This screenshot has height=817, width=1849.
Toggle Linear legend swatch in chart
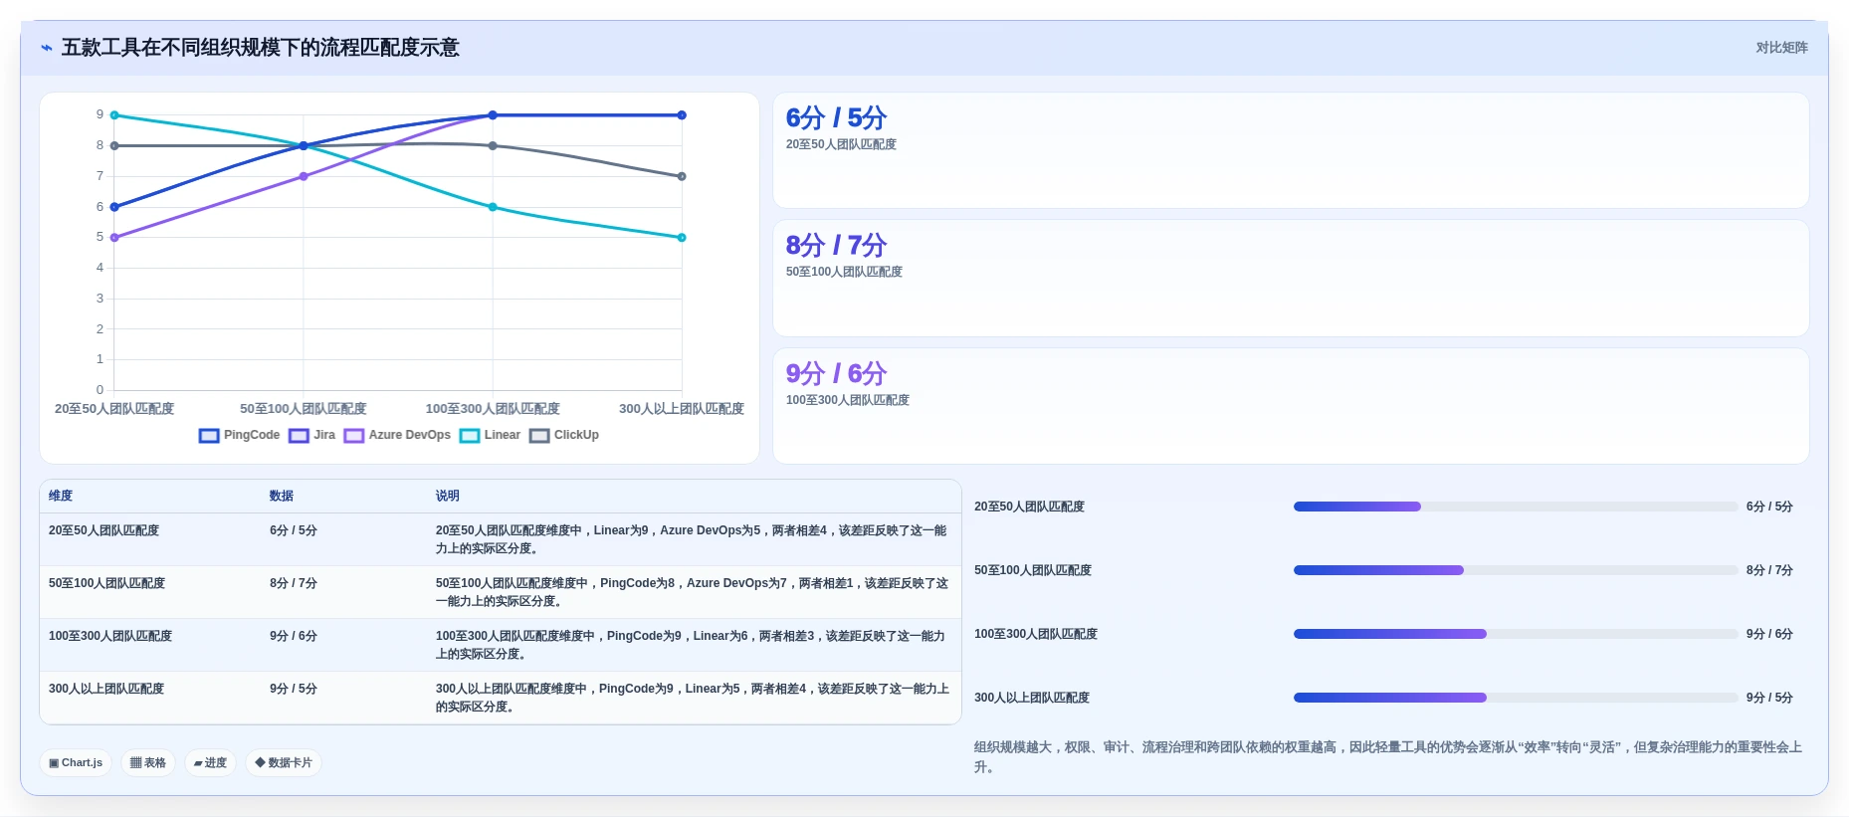pos(470,436)
